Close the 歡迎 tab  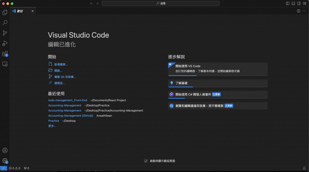tap(33, 11)
